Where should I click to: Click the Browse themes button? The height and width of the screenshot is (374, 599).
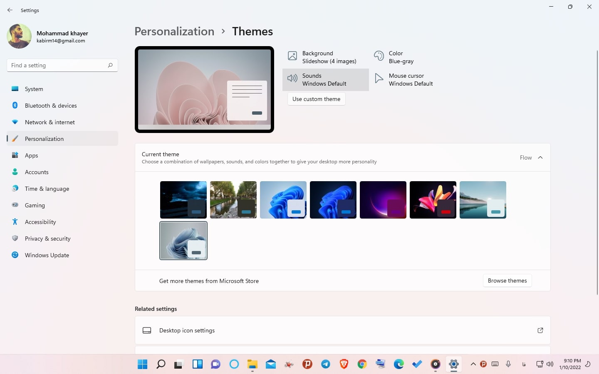pyautogui.click(x=507, y=280)
